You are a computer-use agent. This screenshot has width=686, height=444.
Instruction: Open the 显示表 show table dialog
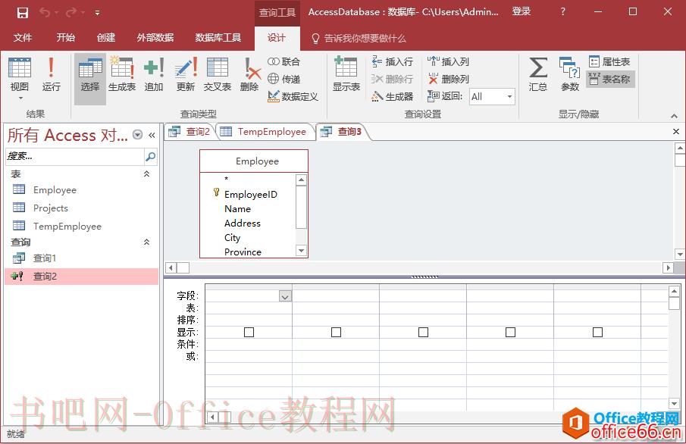[346, 74]
